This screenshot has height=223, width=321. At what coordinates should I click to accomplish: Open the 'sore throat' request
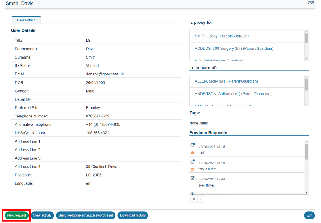pos(206,185)
